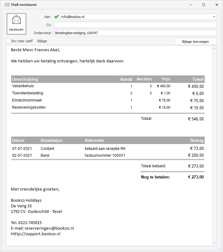Click the http://support.bookzo.nl link text
Image resolution: width=223 pixels, height=252 pixels.
[x=35, y=234]
